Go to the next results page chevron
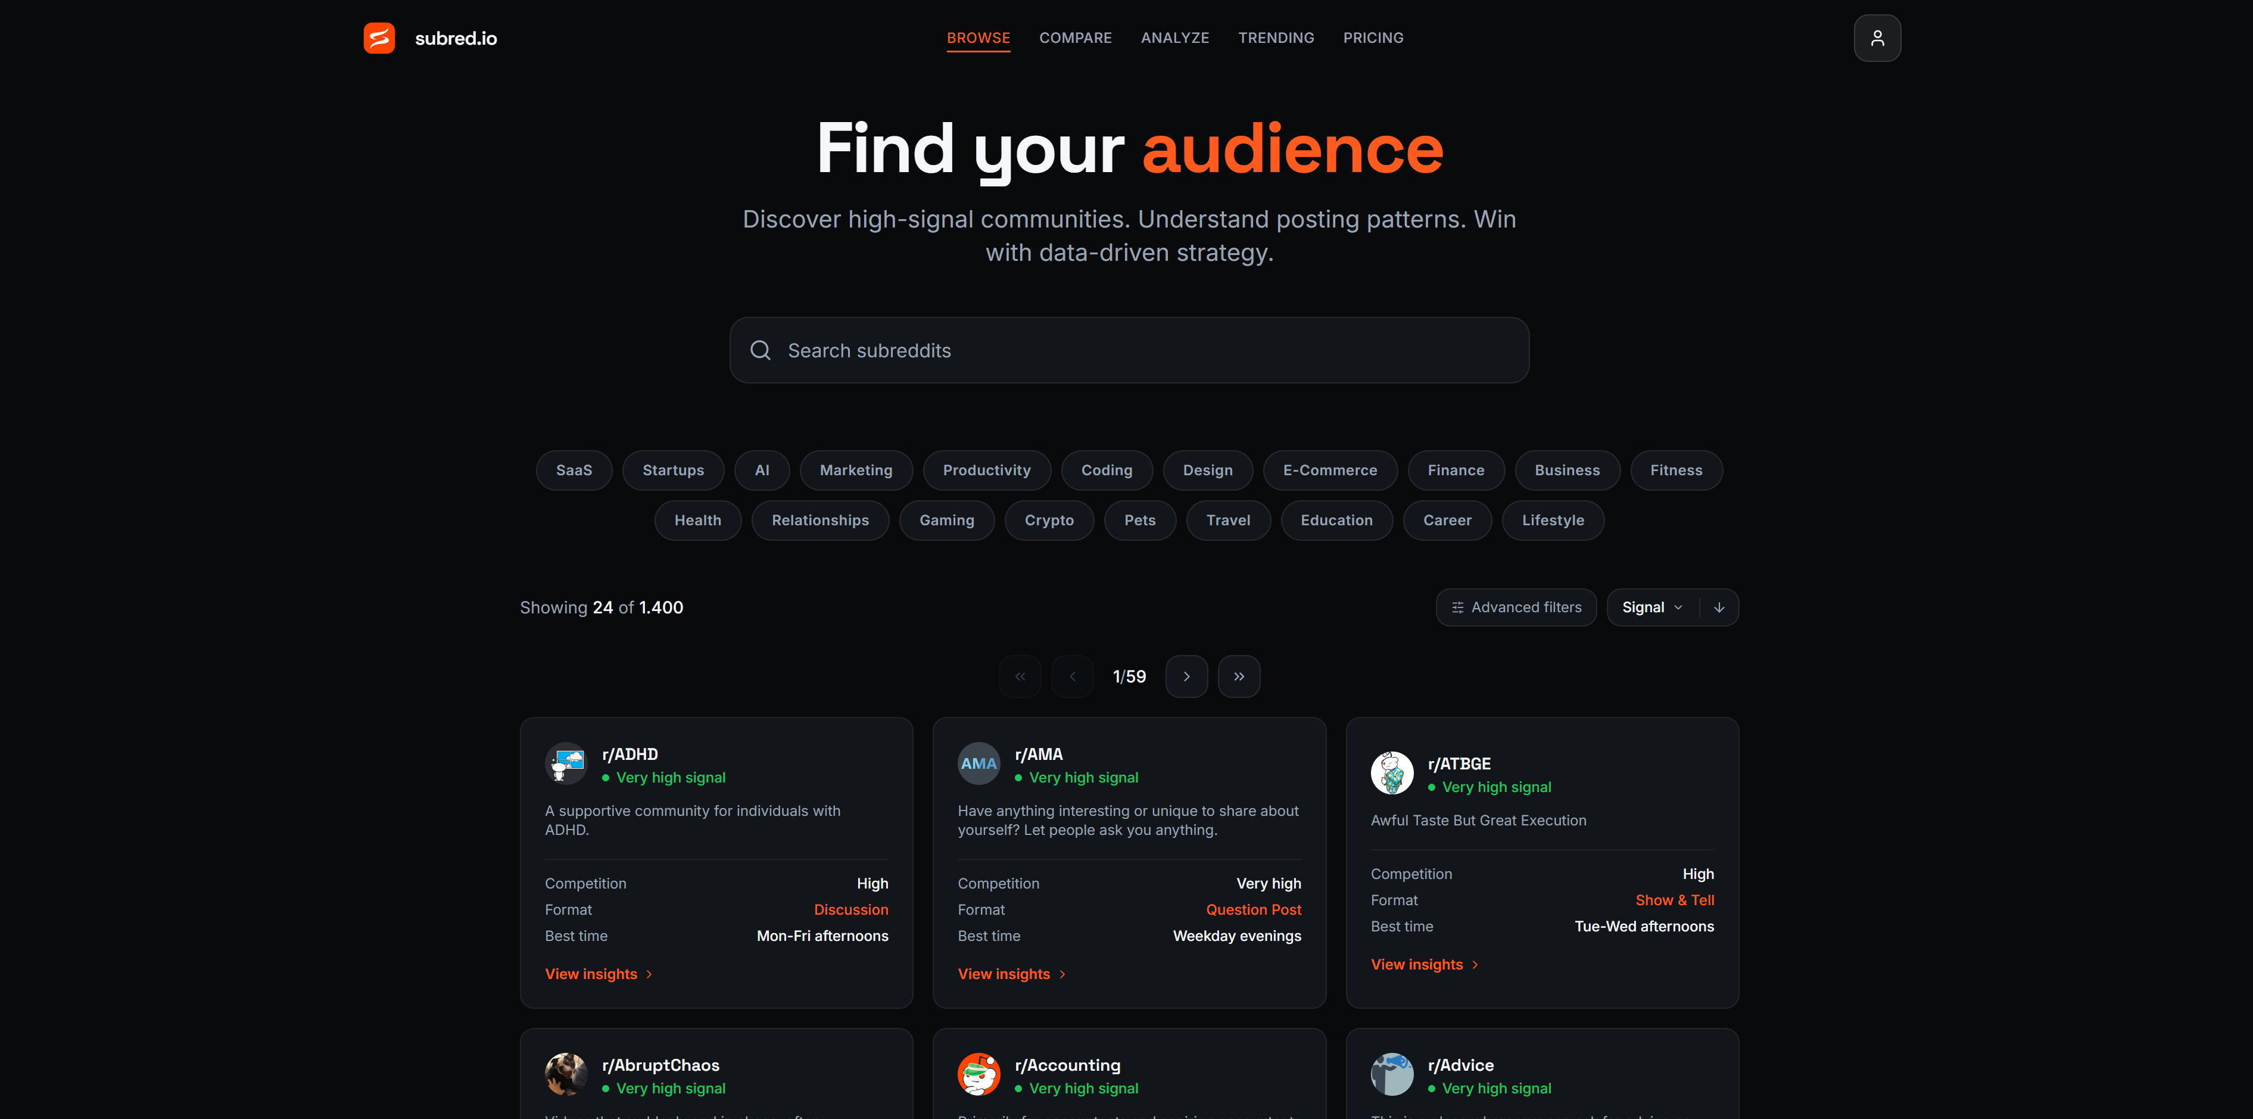 pyautogui.click(x=1186, y=675)
